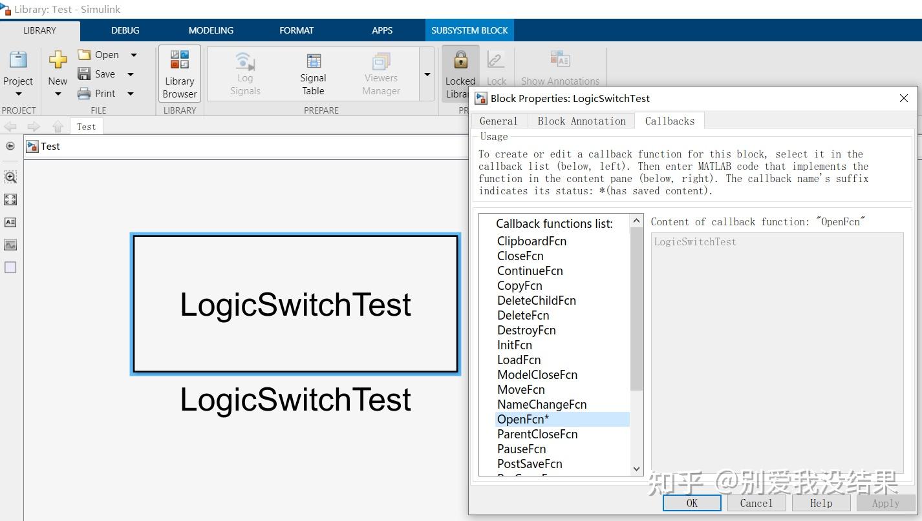Click OK in Block Properties dialog
The width and height of the screenshot is (922, 521).
[x=692, y=503]
